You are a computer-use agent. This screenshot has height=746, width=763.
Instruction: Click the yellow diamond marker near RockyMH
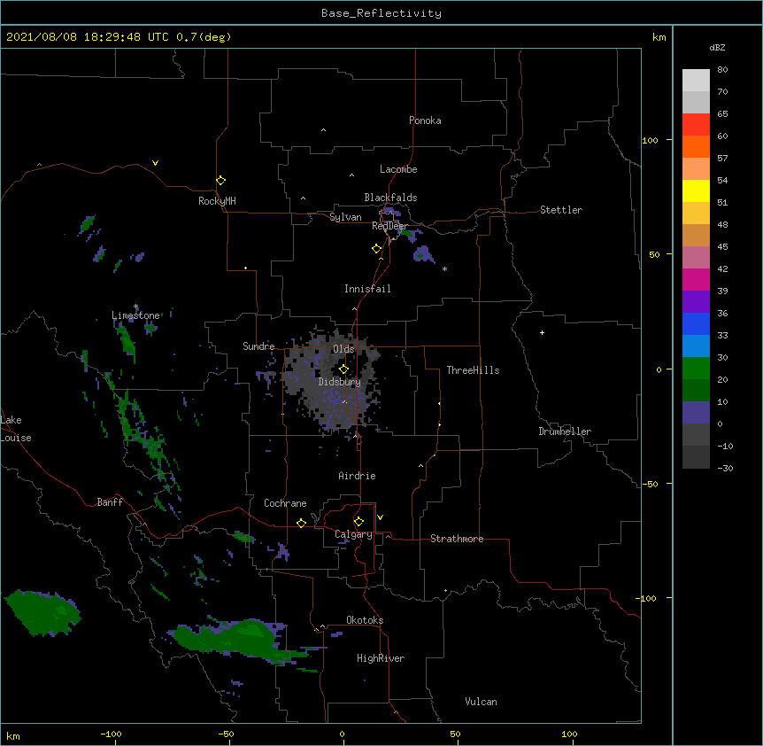pos(220,181)
